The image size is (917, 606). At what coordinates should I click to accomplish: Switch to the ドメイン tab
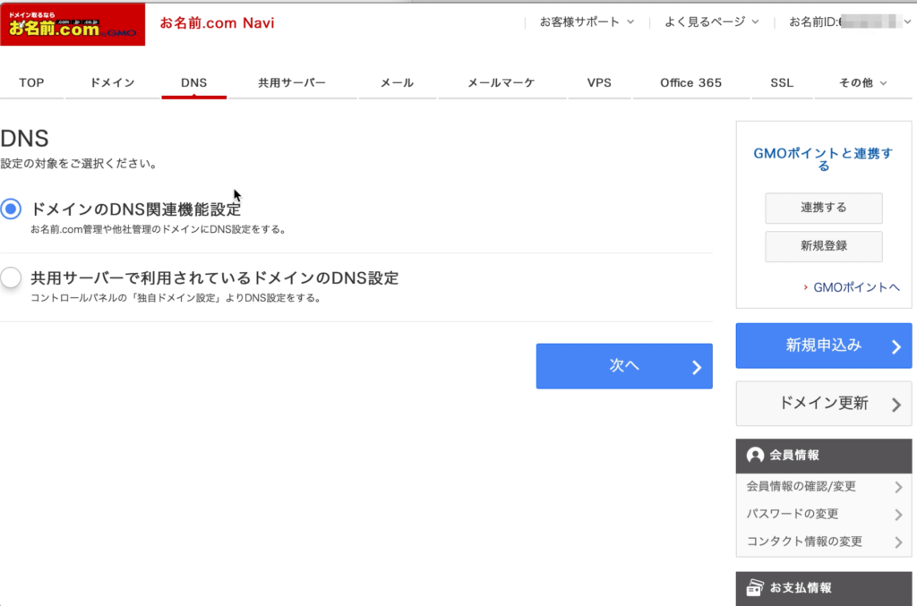point(112,83)
